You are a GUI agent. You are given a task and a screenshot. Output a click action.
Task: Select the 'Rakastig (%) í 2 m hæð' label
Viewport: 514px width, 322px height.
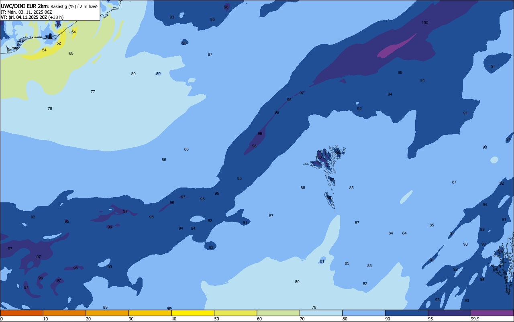click(74, 6)
